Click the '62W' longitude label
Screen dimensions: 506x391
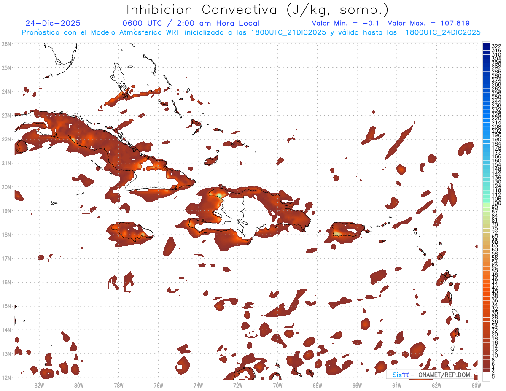436,385
